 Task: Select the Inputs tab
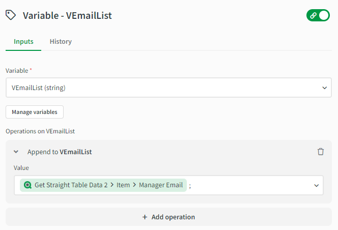click(23, 42)
